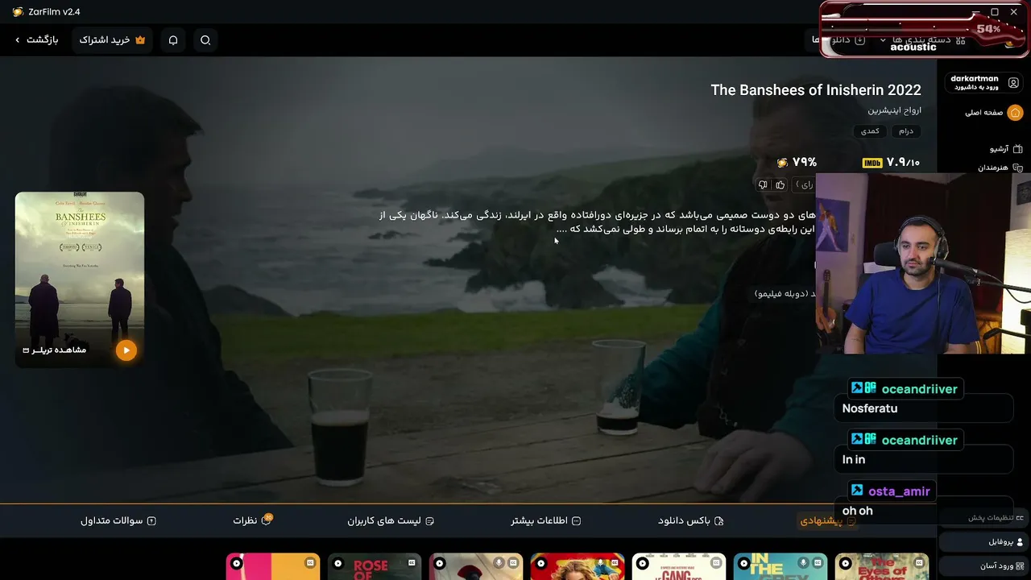
Task: Switch to the سوالات متداول FAQ tab
Action: coord(118,521)
